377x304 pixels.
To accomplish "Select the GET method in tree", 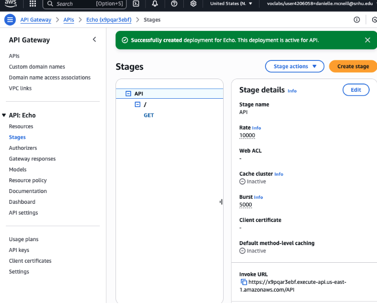I will (x=149, y=115).
